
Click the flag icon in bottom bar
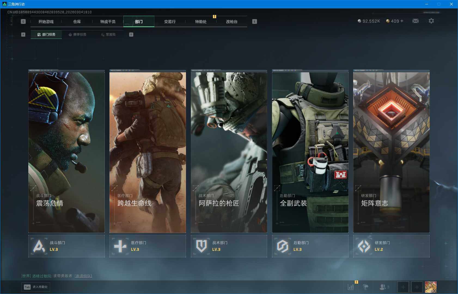click(x=365, y=287)
